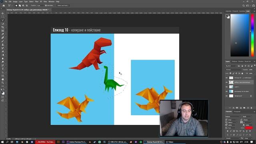Viewport: 256px width, 144px height.
Task: Click the vertical hue slider strip
Action: pyautogui.click(x=252, y=35)
